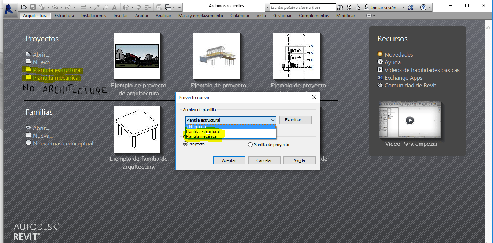Open the Ejemplo de familia de arquitectura thumbnail
Image resolution: width=493 pixels, height=243 pixels.
[137, 130]
